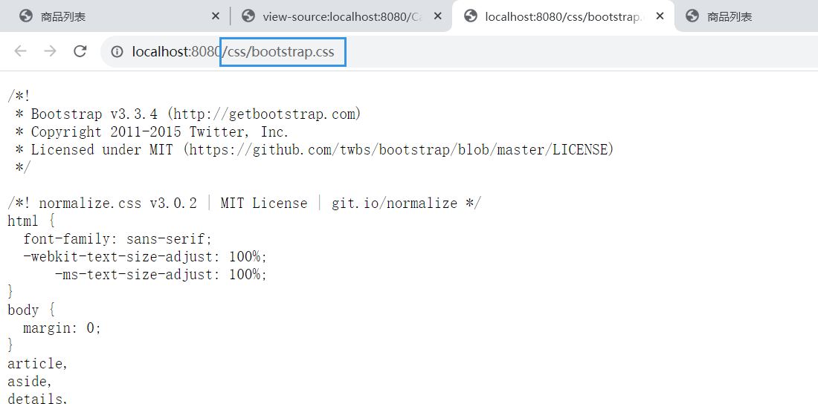
Task: Click the address bar URL field
Action: click(459, 51)
